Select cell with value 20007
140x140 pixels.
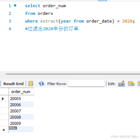coord(21,111)
